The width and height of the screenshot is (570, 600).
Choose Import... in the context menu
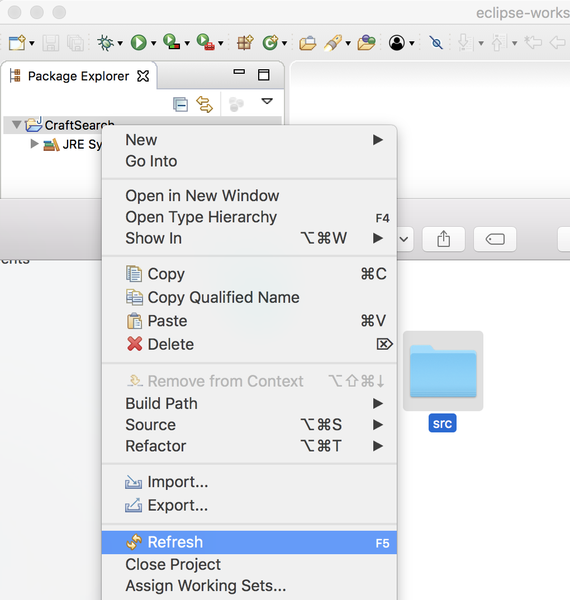178,482
